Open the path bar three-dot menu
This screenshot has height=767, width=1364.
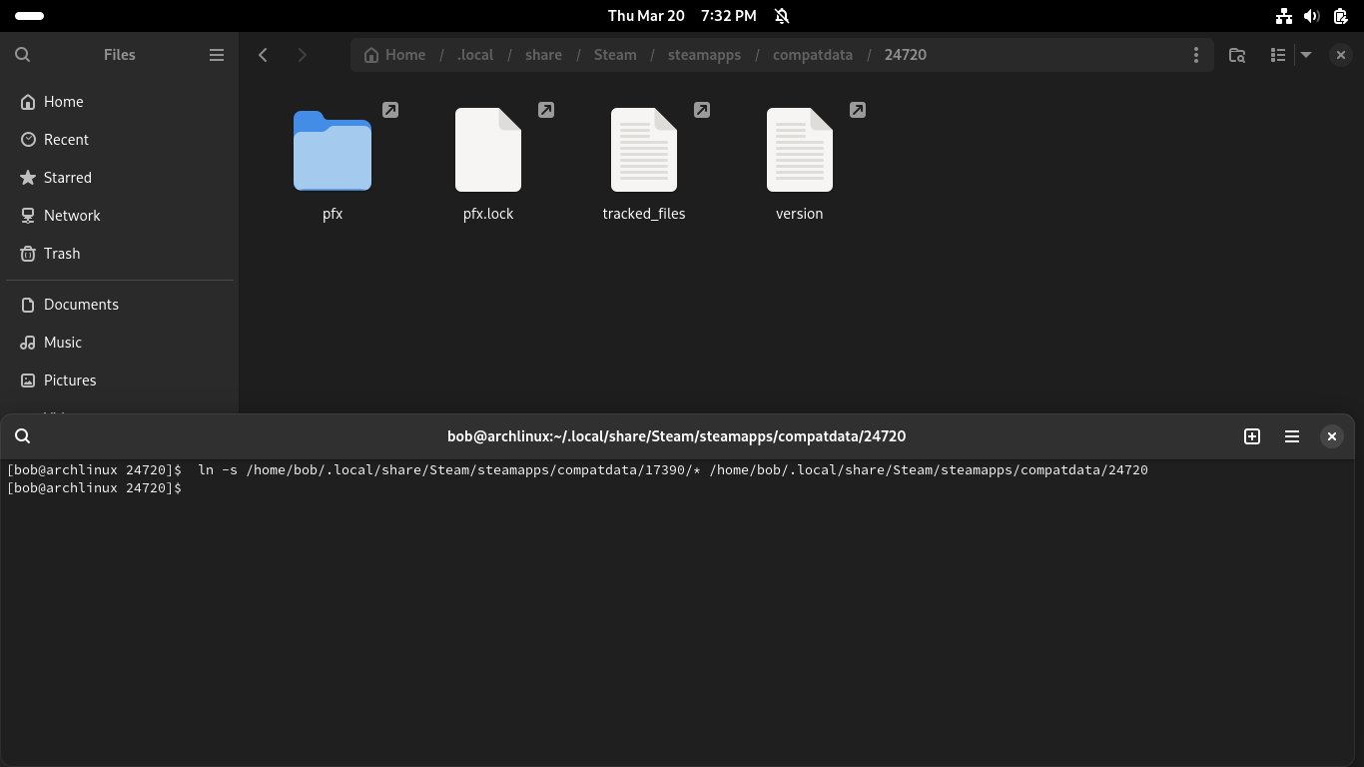1196,55
